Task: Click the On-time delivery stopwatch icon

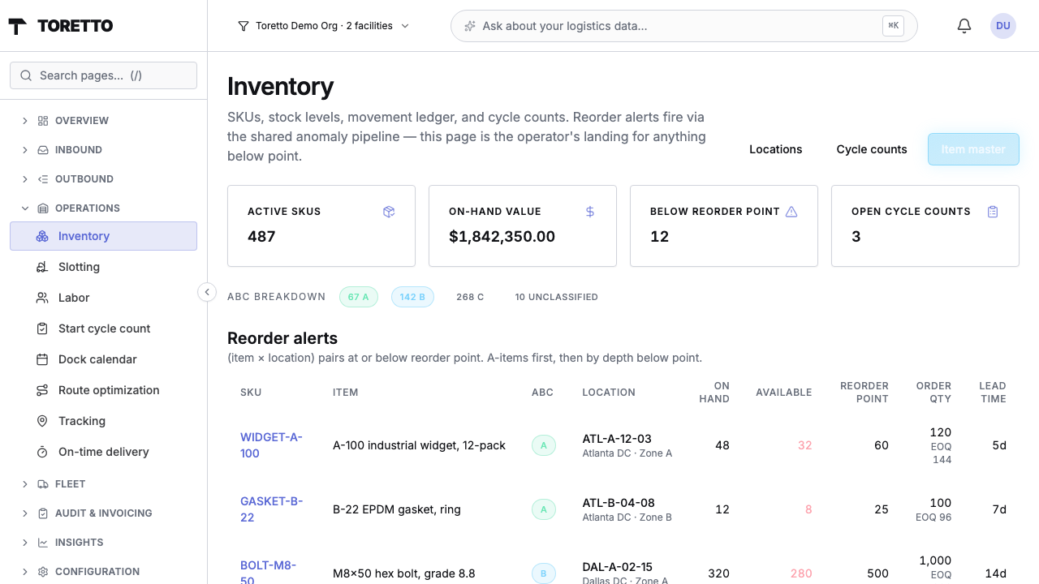Action: pos(42,452)
